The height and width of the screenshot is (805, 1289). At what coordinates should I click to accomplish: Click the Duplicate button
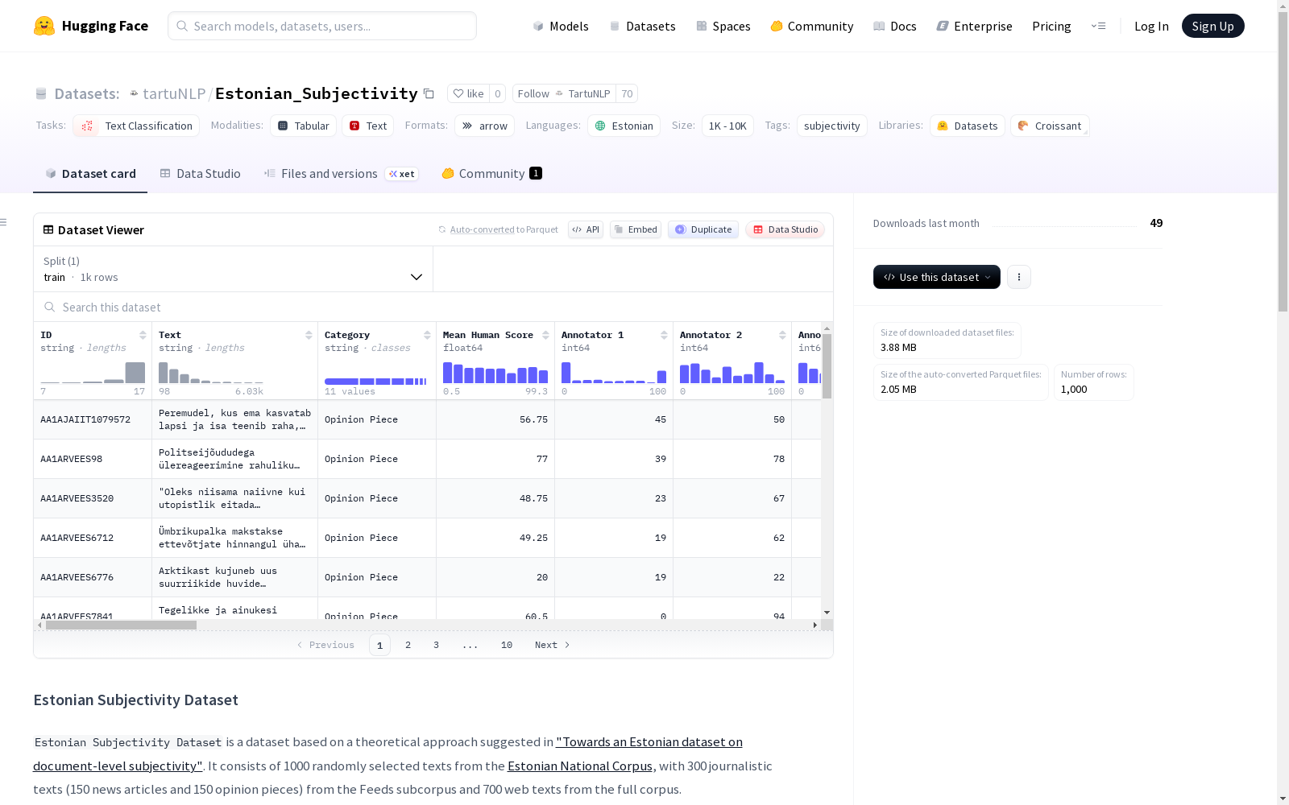pos(703,229)
